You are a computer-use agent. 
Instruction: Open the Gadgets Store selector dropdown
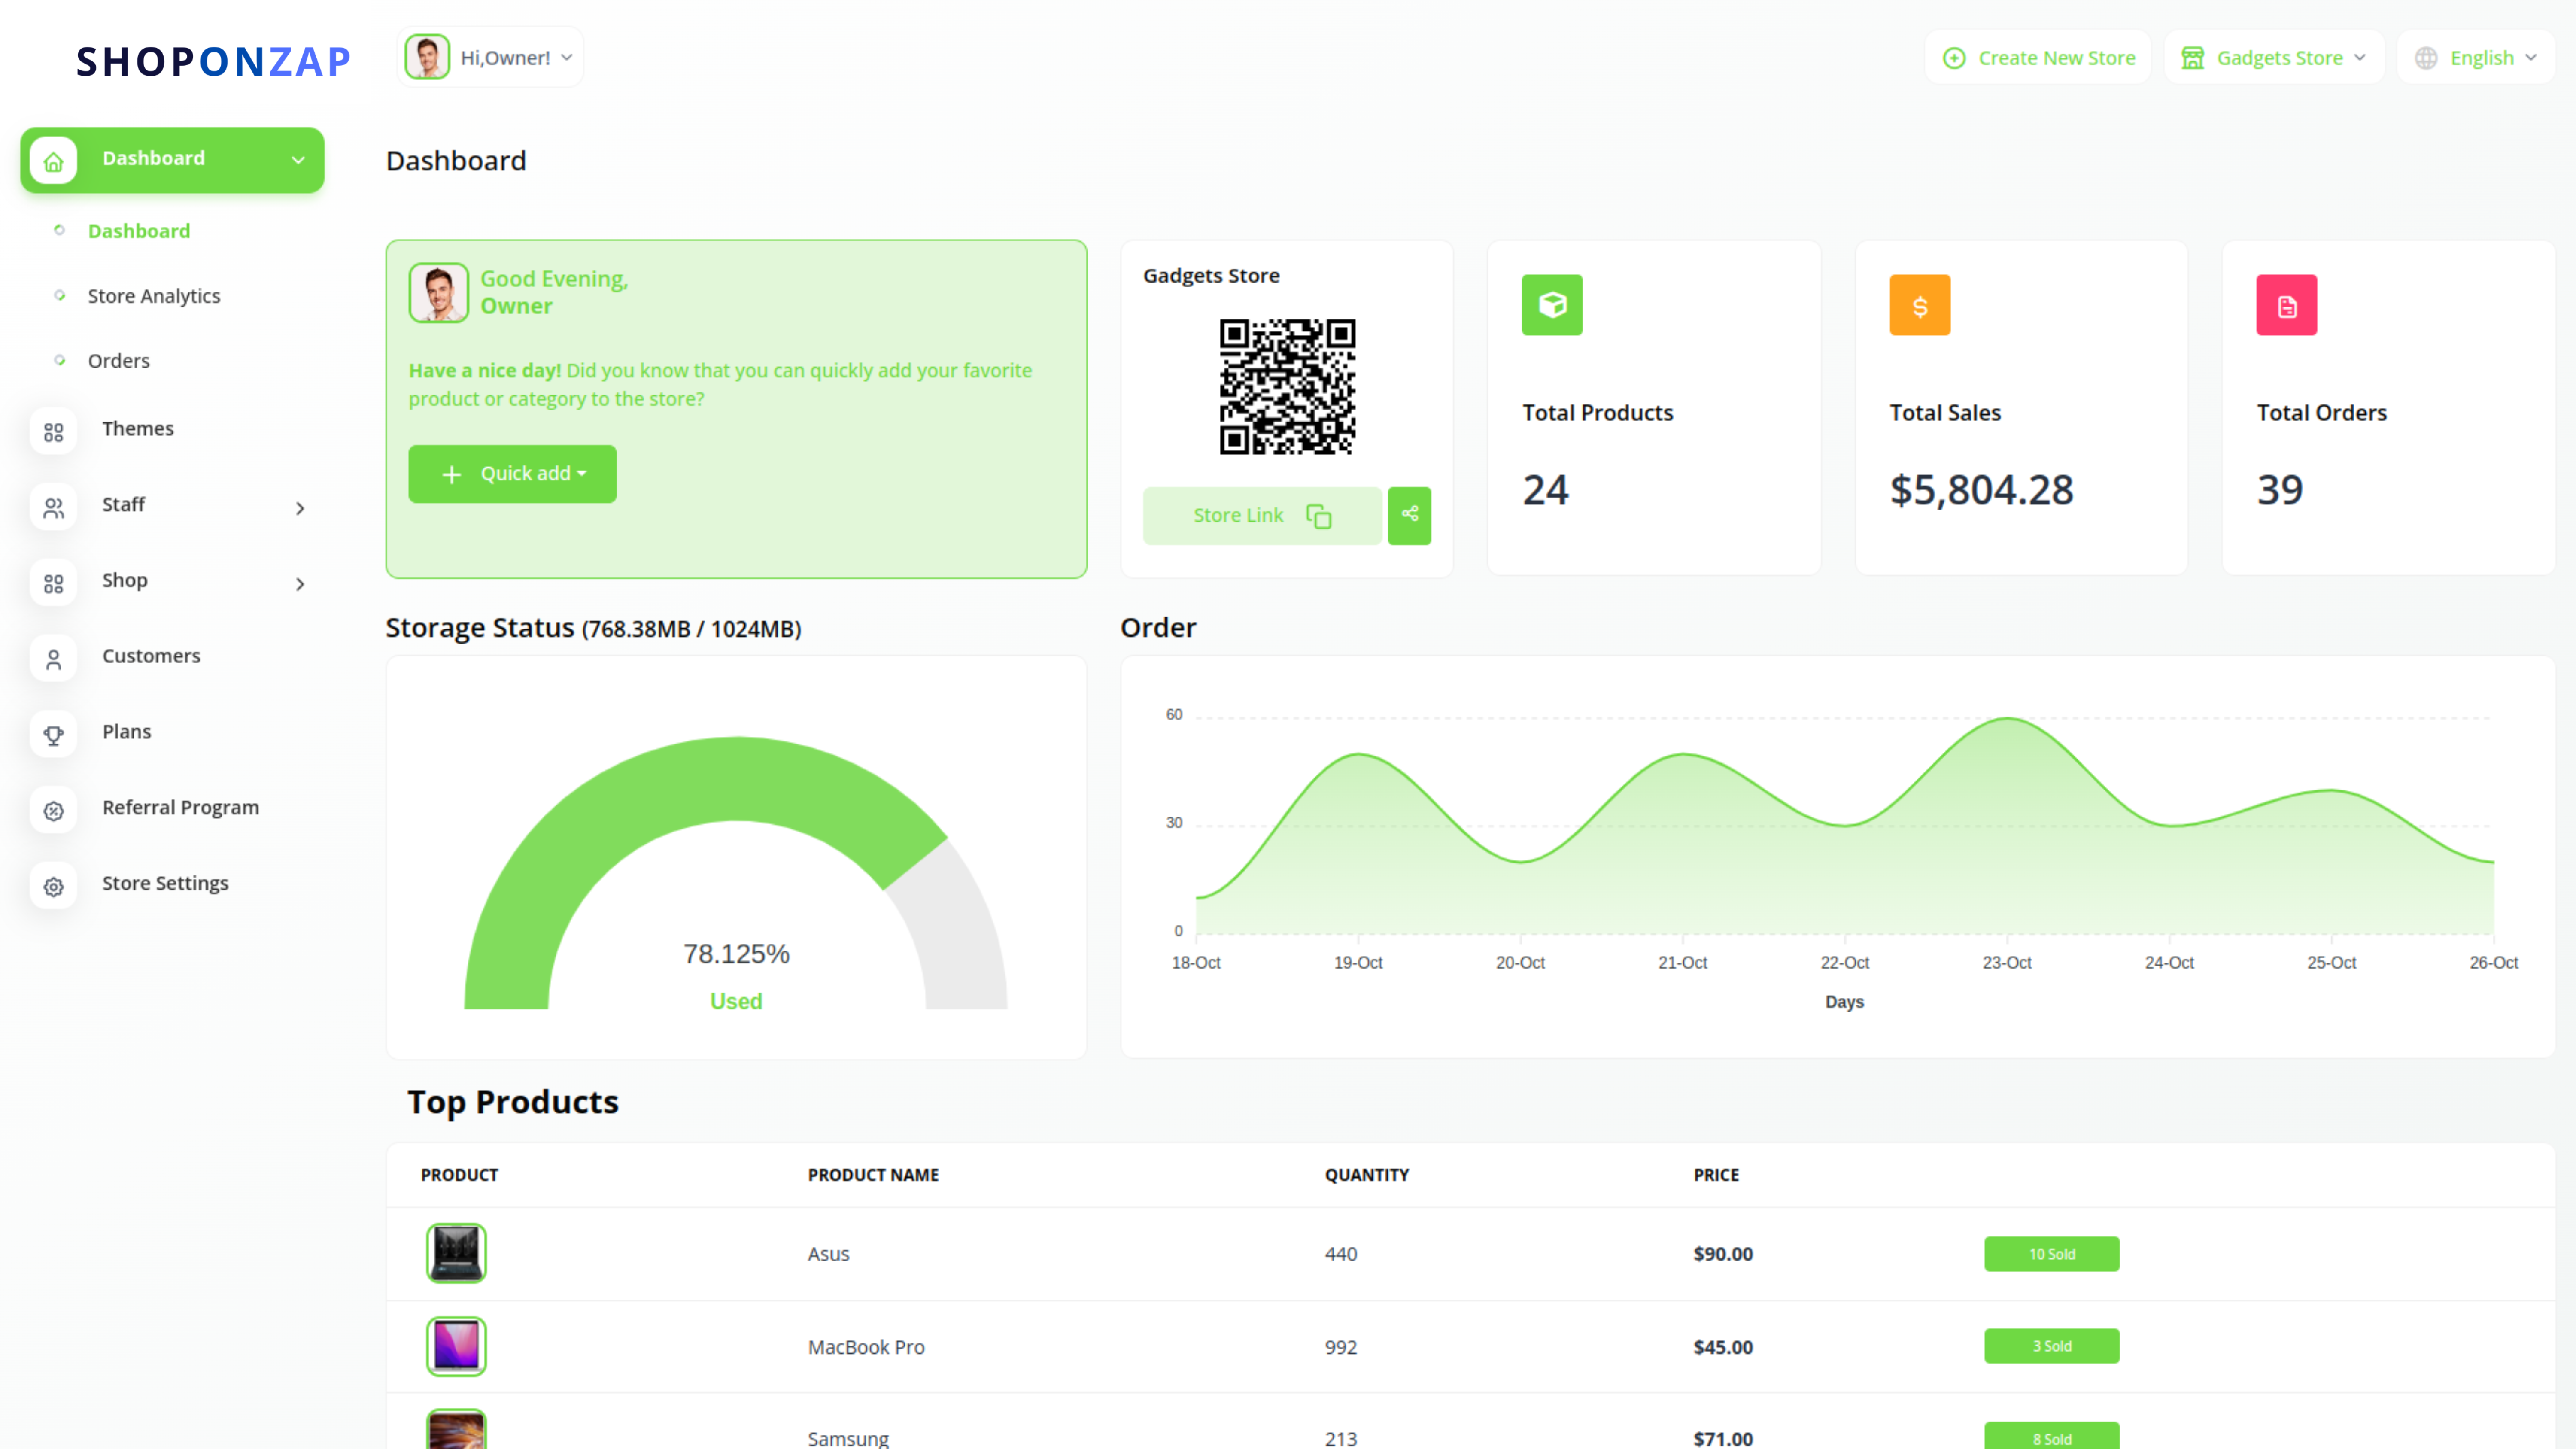click(x=2274, y=58)
